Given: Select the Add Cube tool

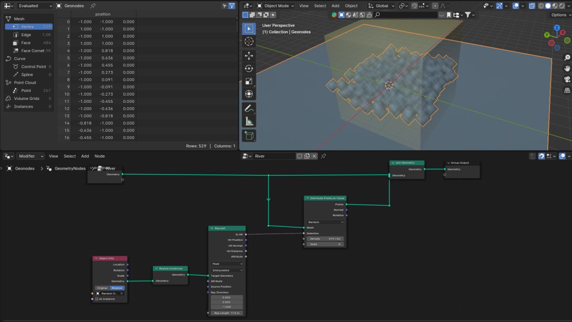Looking at the screenshot, I should 249,135.
